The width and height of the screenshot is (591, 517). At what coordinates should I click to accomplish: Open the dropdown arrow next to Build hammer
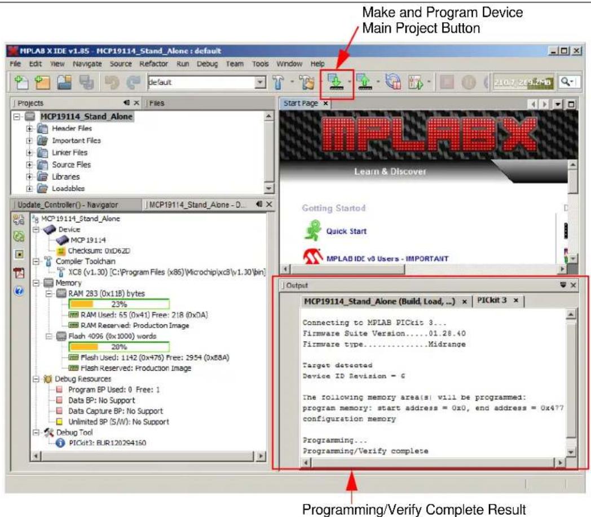point(292,82)
